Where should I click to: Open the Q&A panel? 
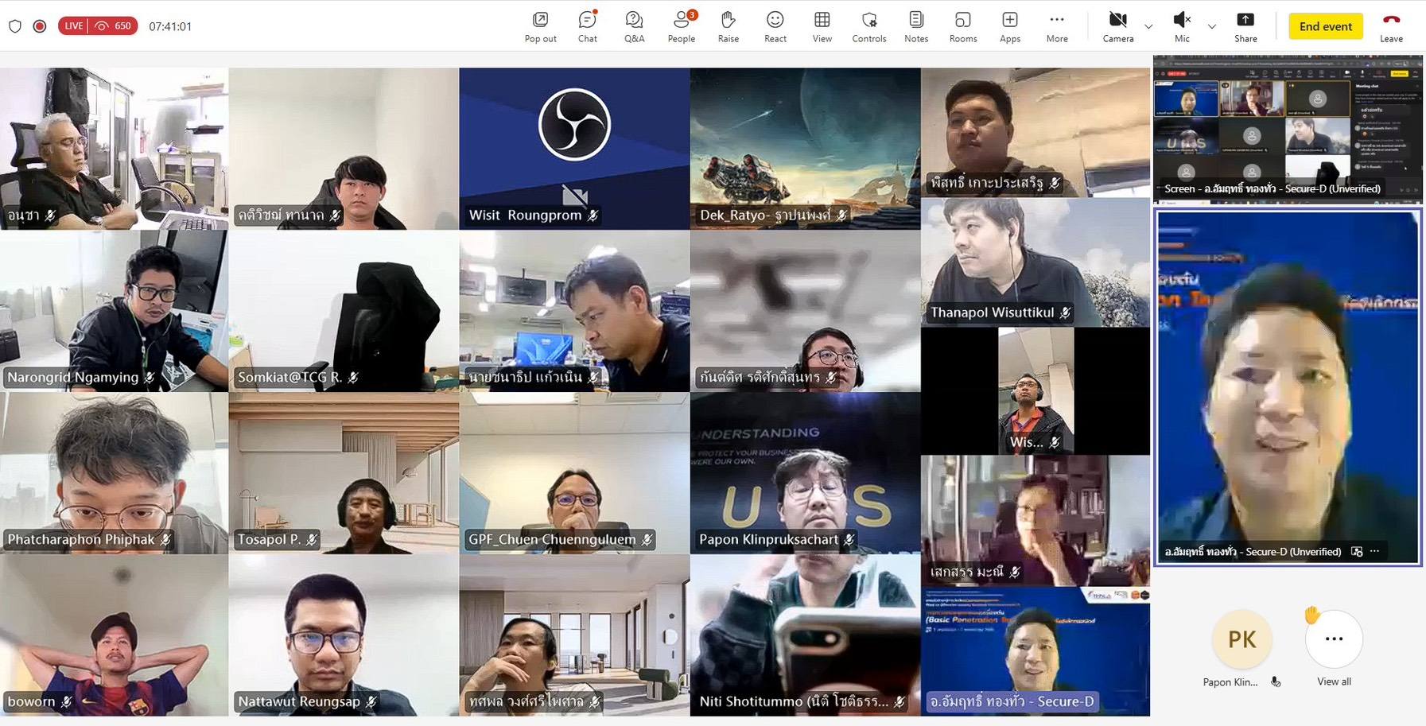[x=634, y=26]
